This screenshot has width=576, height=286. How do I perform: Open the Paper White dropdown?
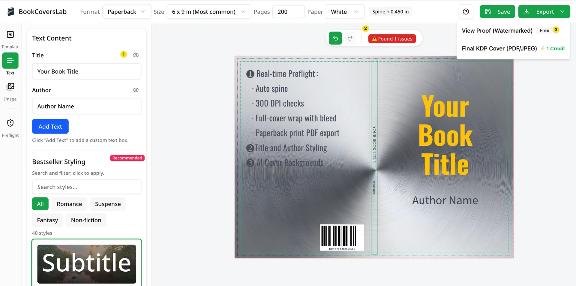pos(345,12)
